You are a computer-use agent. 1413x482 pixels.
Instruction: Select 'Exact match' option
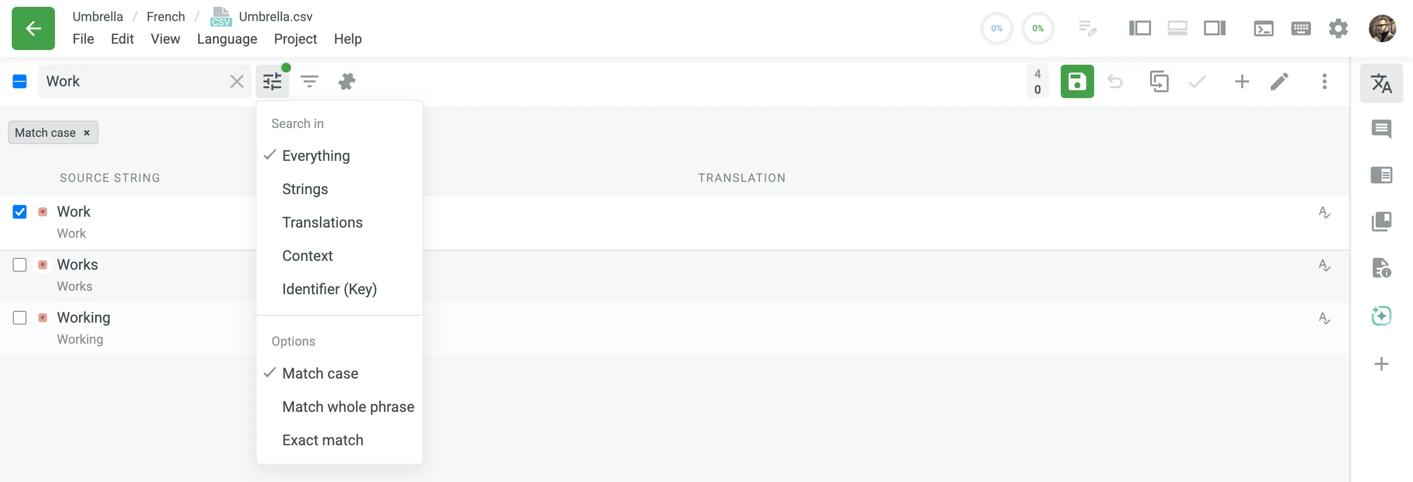(322, 440)
